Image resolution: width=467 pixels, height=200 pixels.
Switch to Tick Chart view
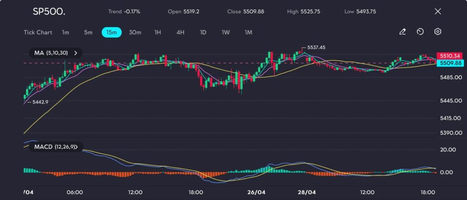point(38,32)
